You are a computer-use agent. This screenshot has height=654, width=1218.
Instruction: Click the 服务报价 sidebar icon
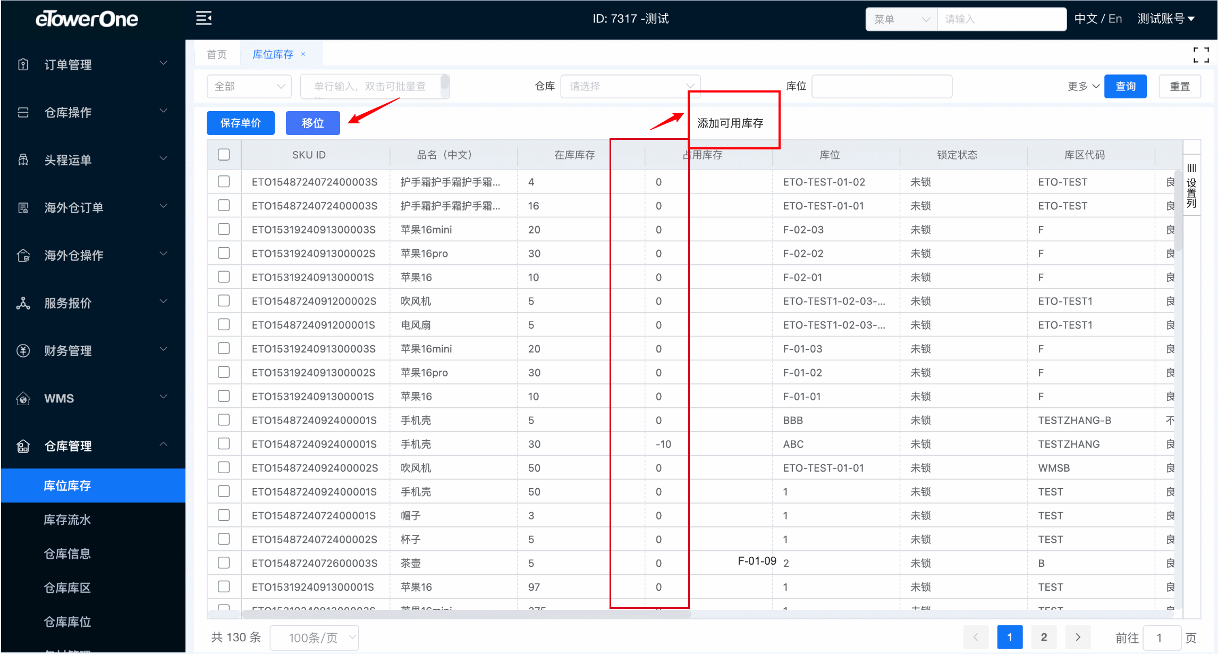23,303
